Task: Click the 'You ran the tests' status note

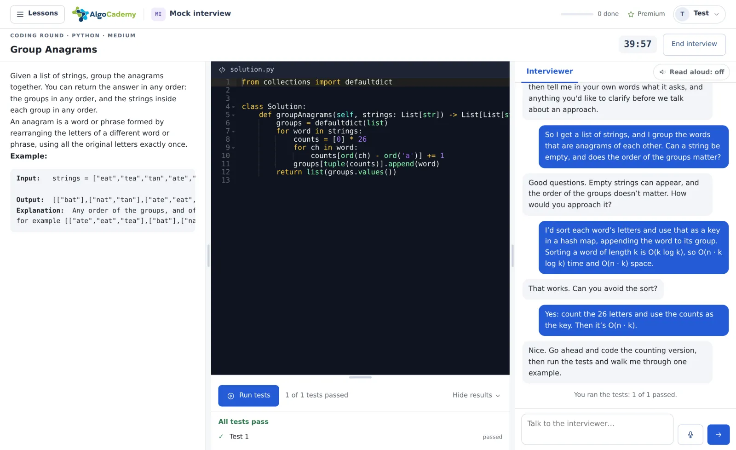Action: tap(625, 395)
